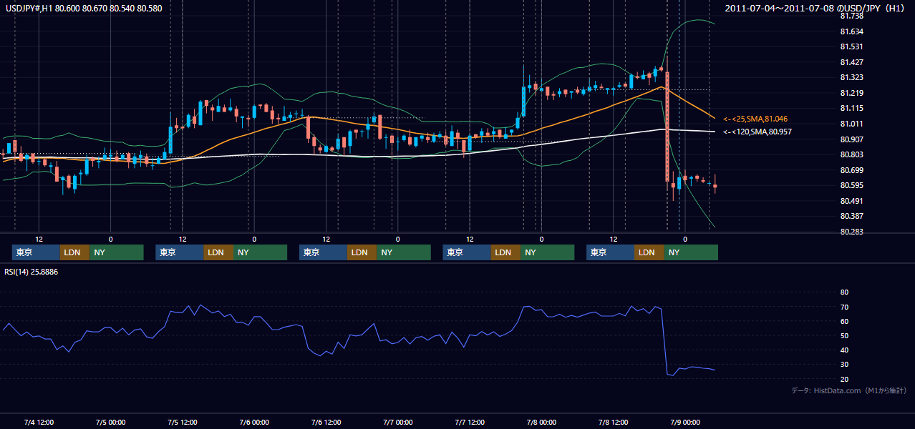This screenshot has height=429, width=915.
Task: Click the RSI(14) 25.8886 indicator label
Action: [31, 272]
